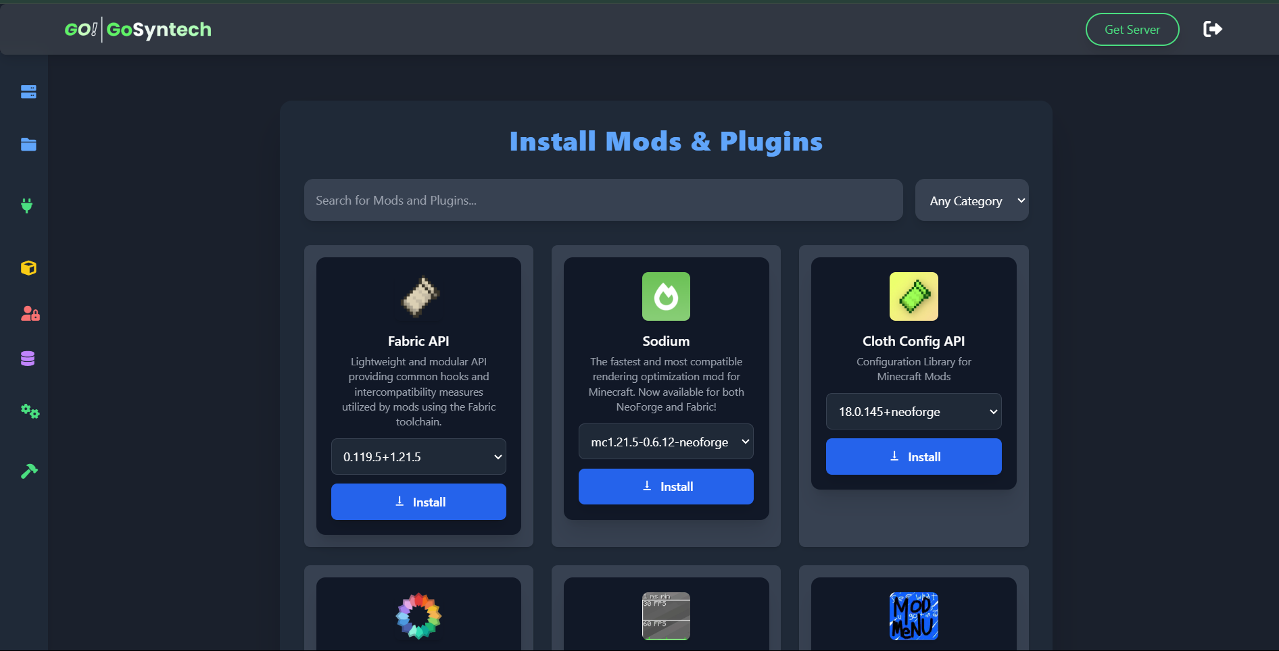Click the Cloth Config API icon
Viewport: 1279px width, 651px height.
click(914, 296)
